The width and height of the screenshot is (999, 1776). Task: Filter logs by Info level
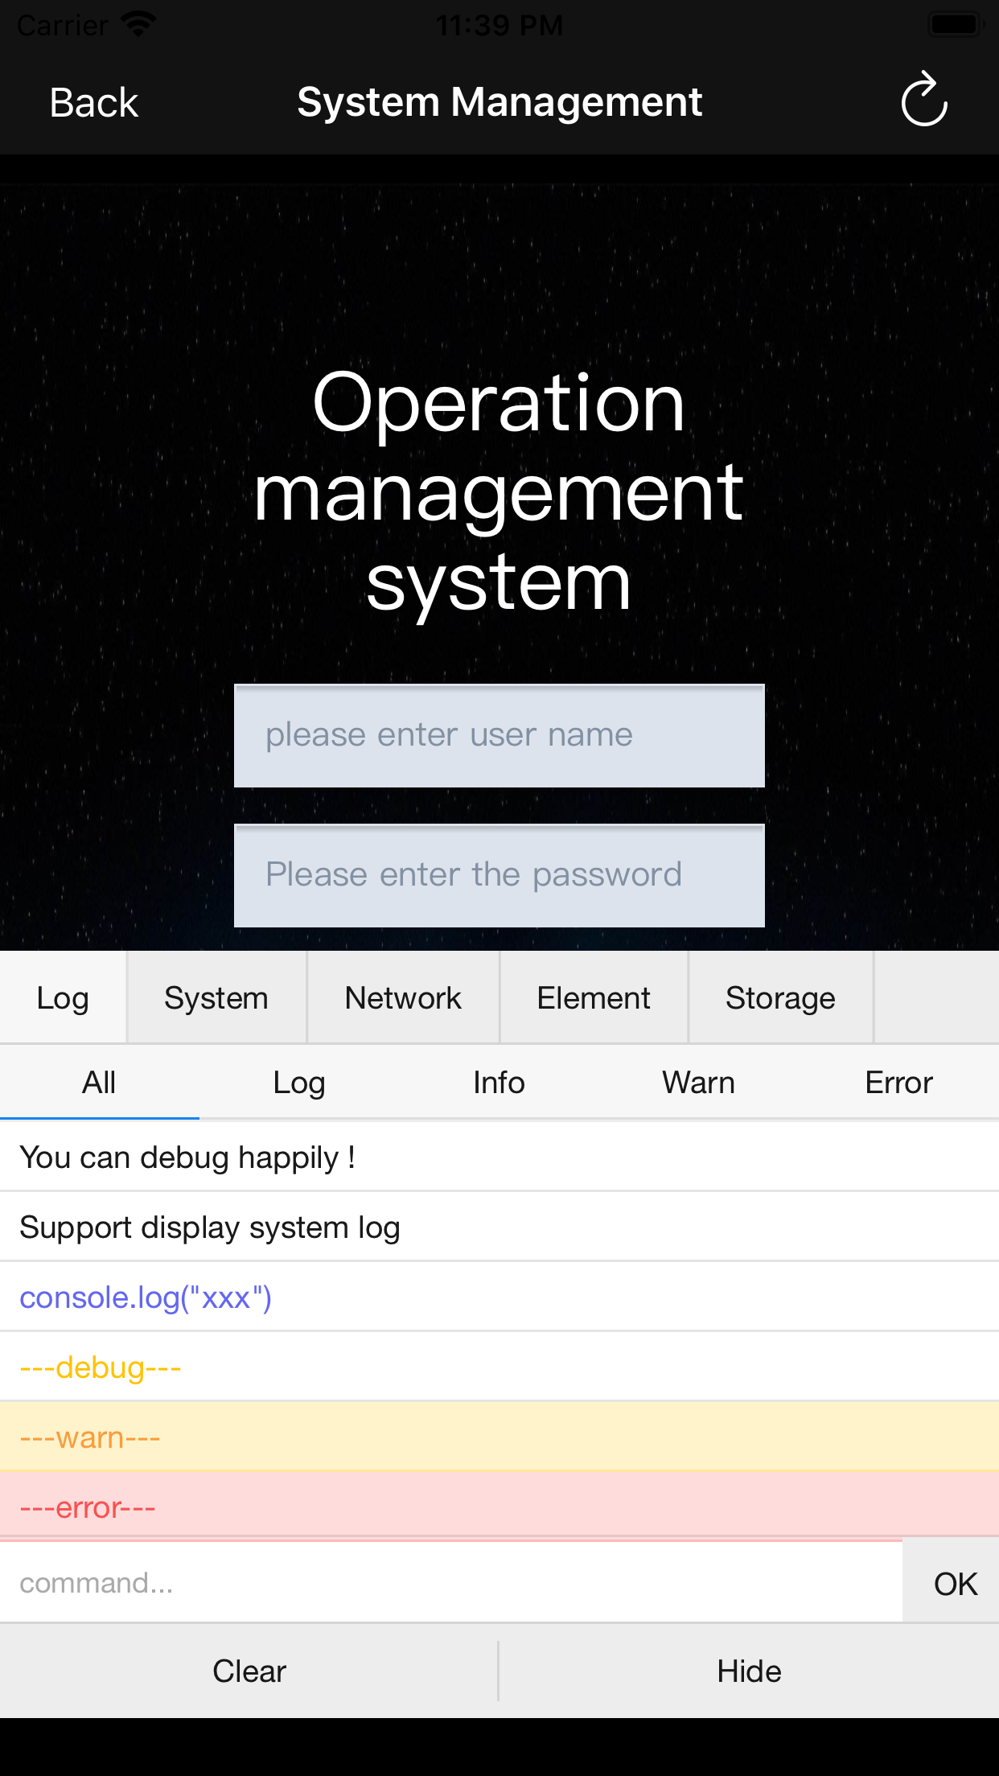coord(499,1083)
